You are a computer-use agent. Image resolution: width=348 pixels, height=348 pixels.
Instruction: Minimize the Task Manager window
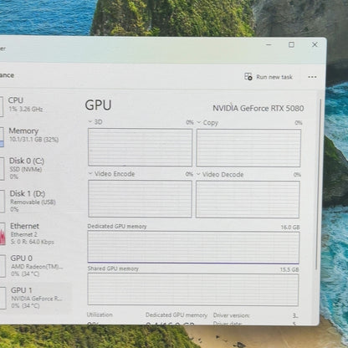[269, 44]
